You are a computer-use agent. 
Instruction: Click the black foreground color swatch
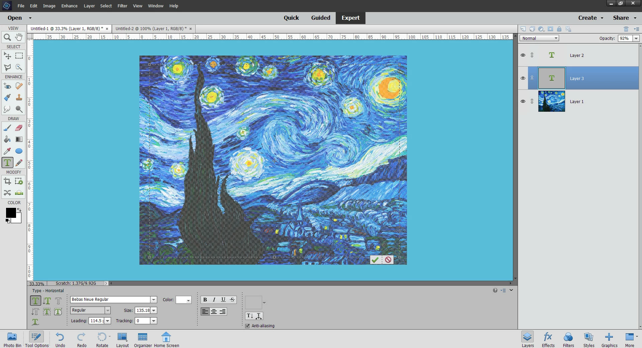coord(11,213)
